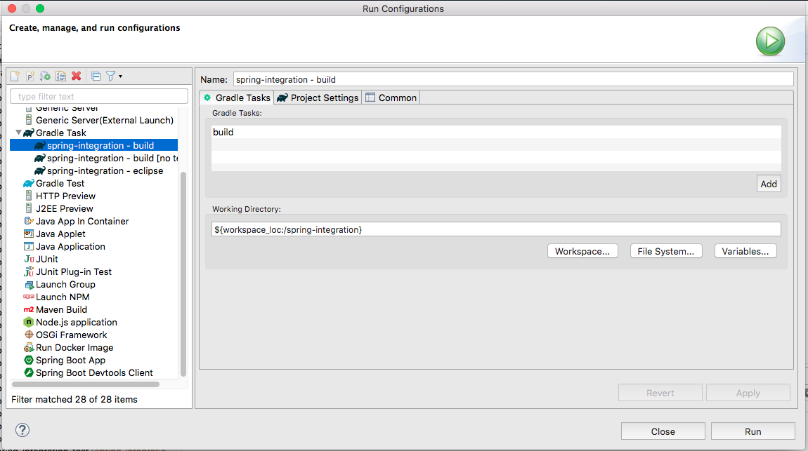The height and width of the screenshot is (451, 808).
Task: Switch to the Project Settings tab
Action: [x=318, y=97]
